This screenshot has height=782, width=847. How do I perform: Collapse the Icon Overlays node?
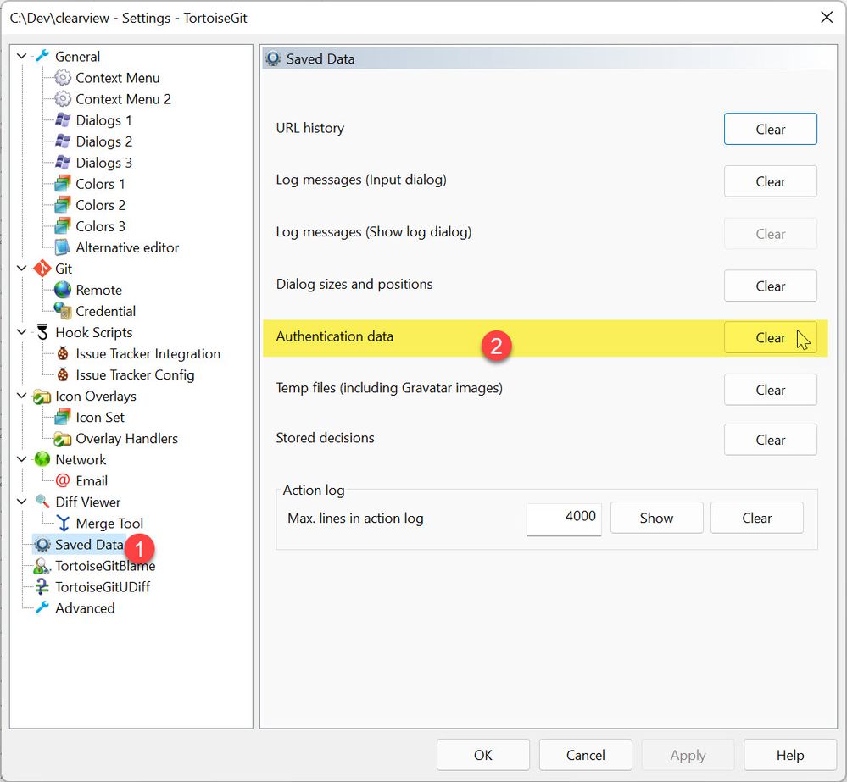21,396
